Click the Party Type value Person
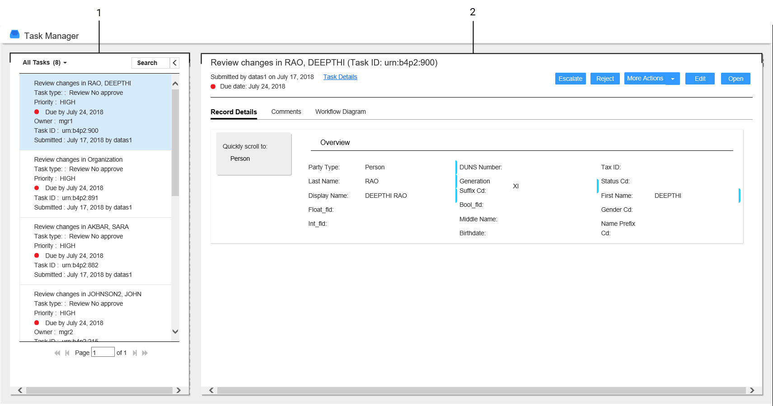Image resolution: width=773 pixels, height=406 pixels. coord(375,167)
